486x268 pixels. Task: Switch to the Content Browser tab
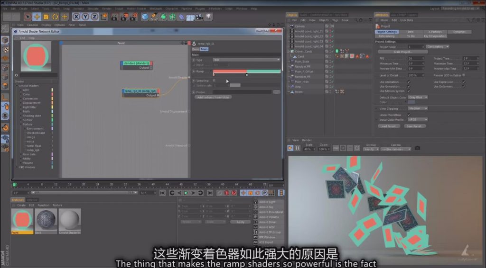click(x=321, y=15)
